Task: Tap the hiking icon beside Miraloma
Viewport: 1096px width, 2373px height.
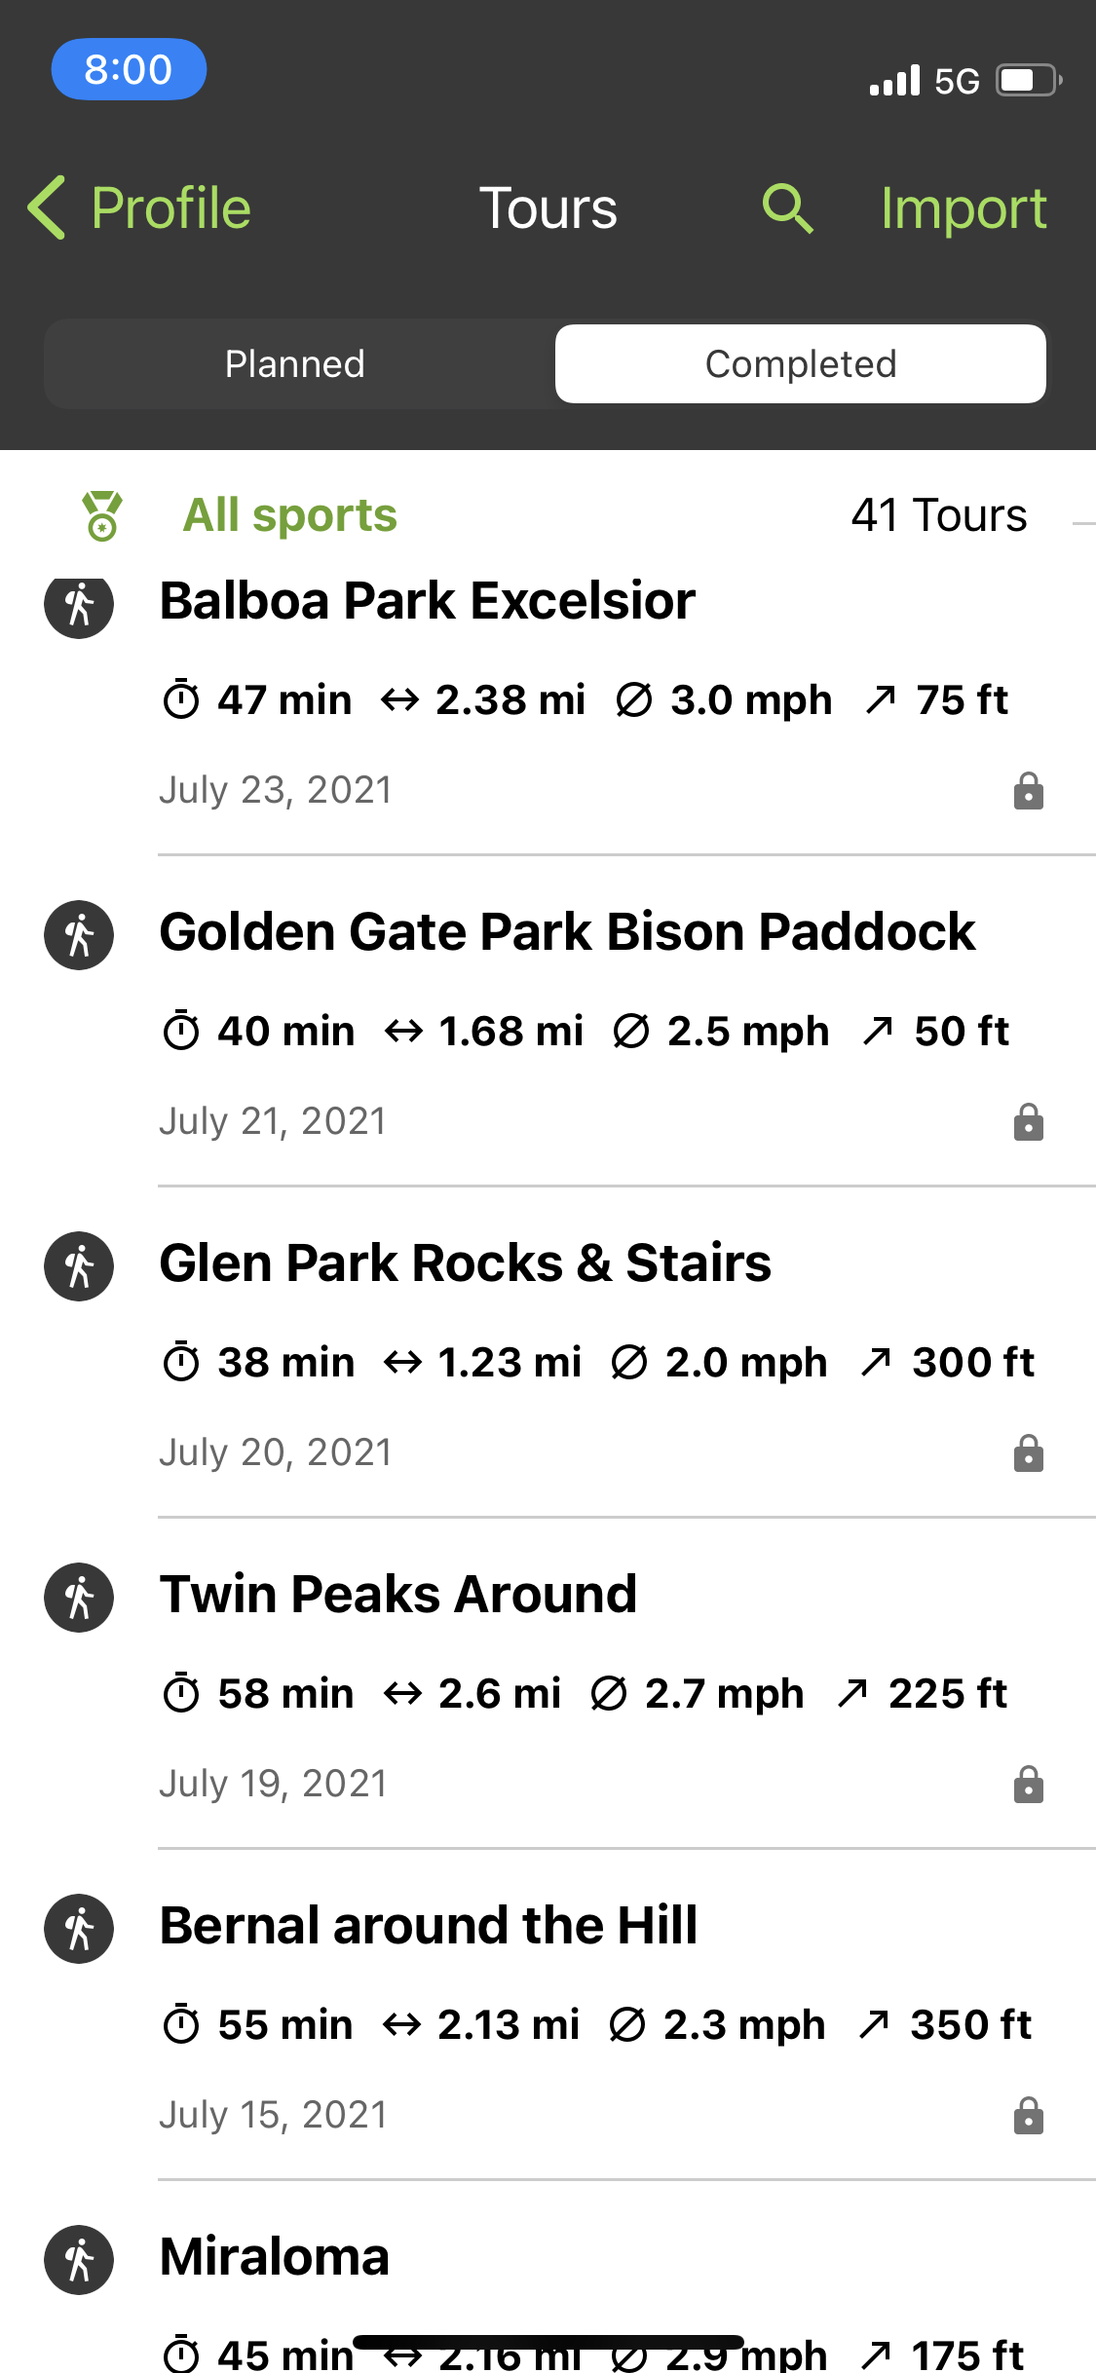Action: (x=79, y=2260)
